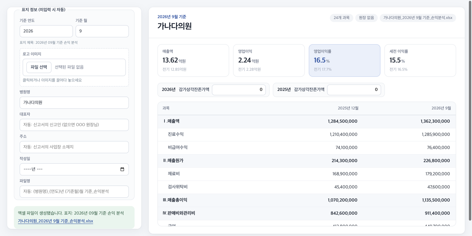
Task: Select the 세전 이익률 summary card
Action: (x=420, y=60)
